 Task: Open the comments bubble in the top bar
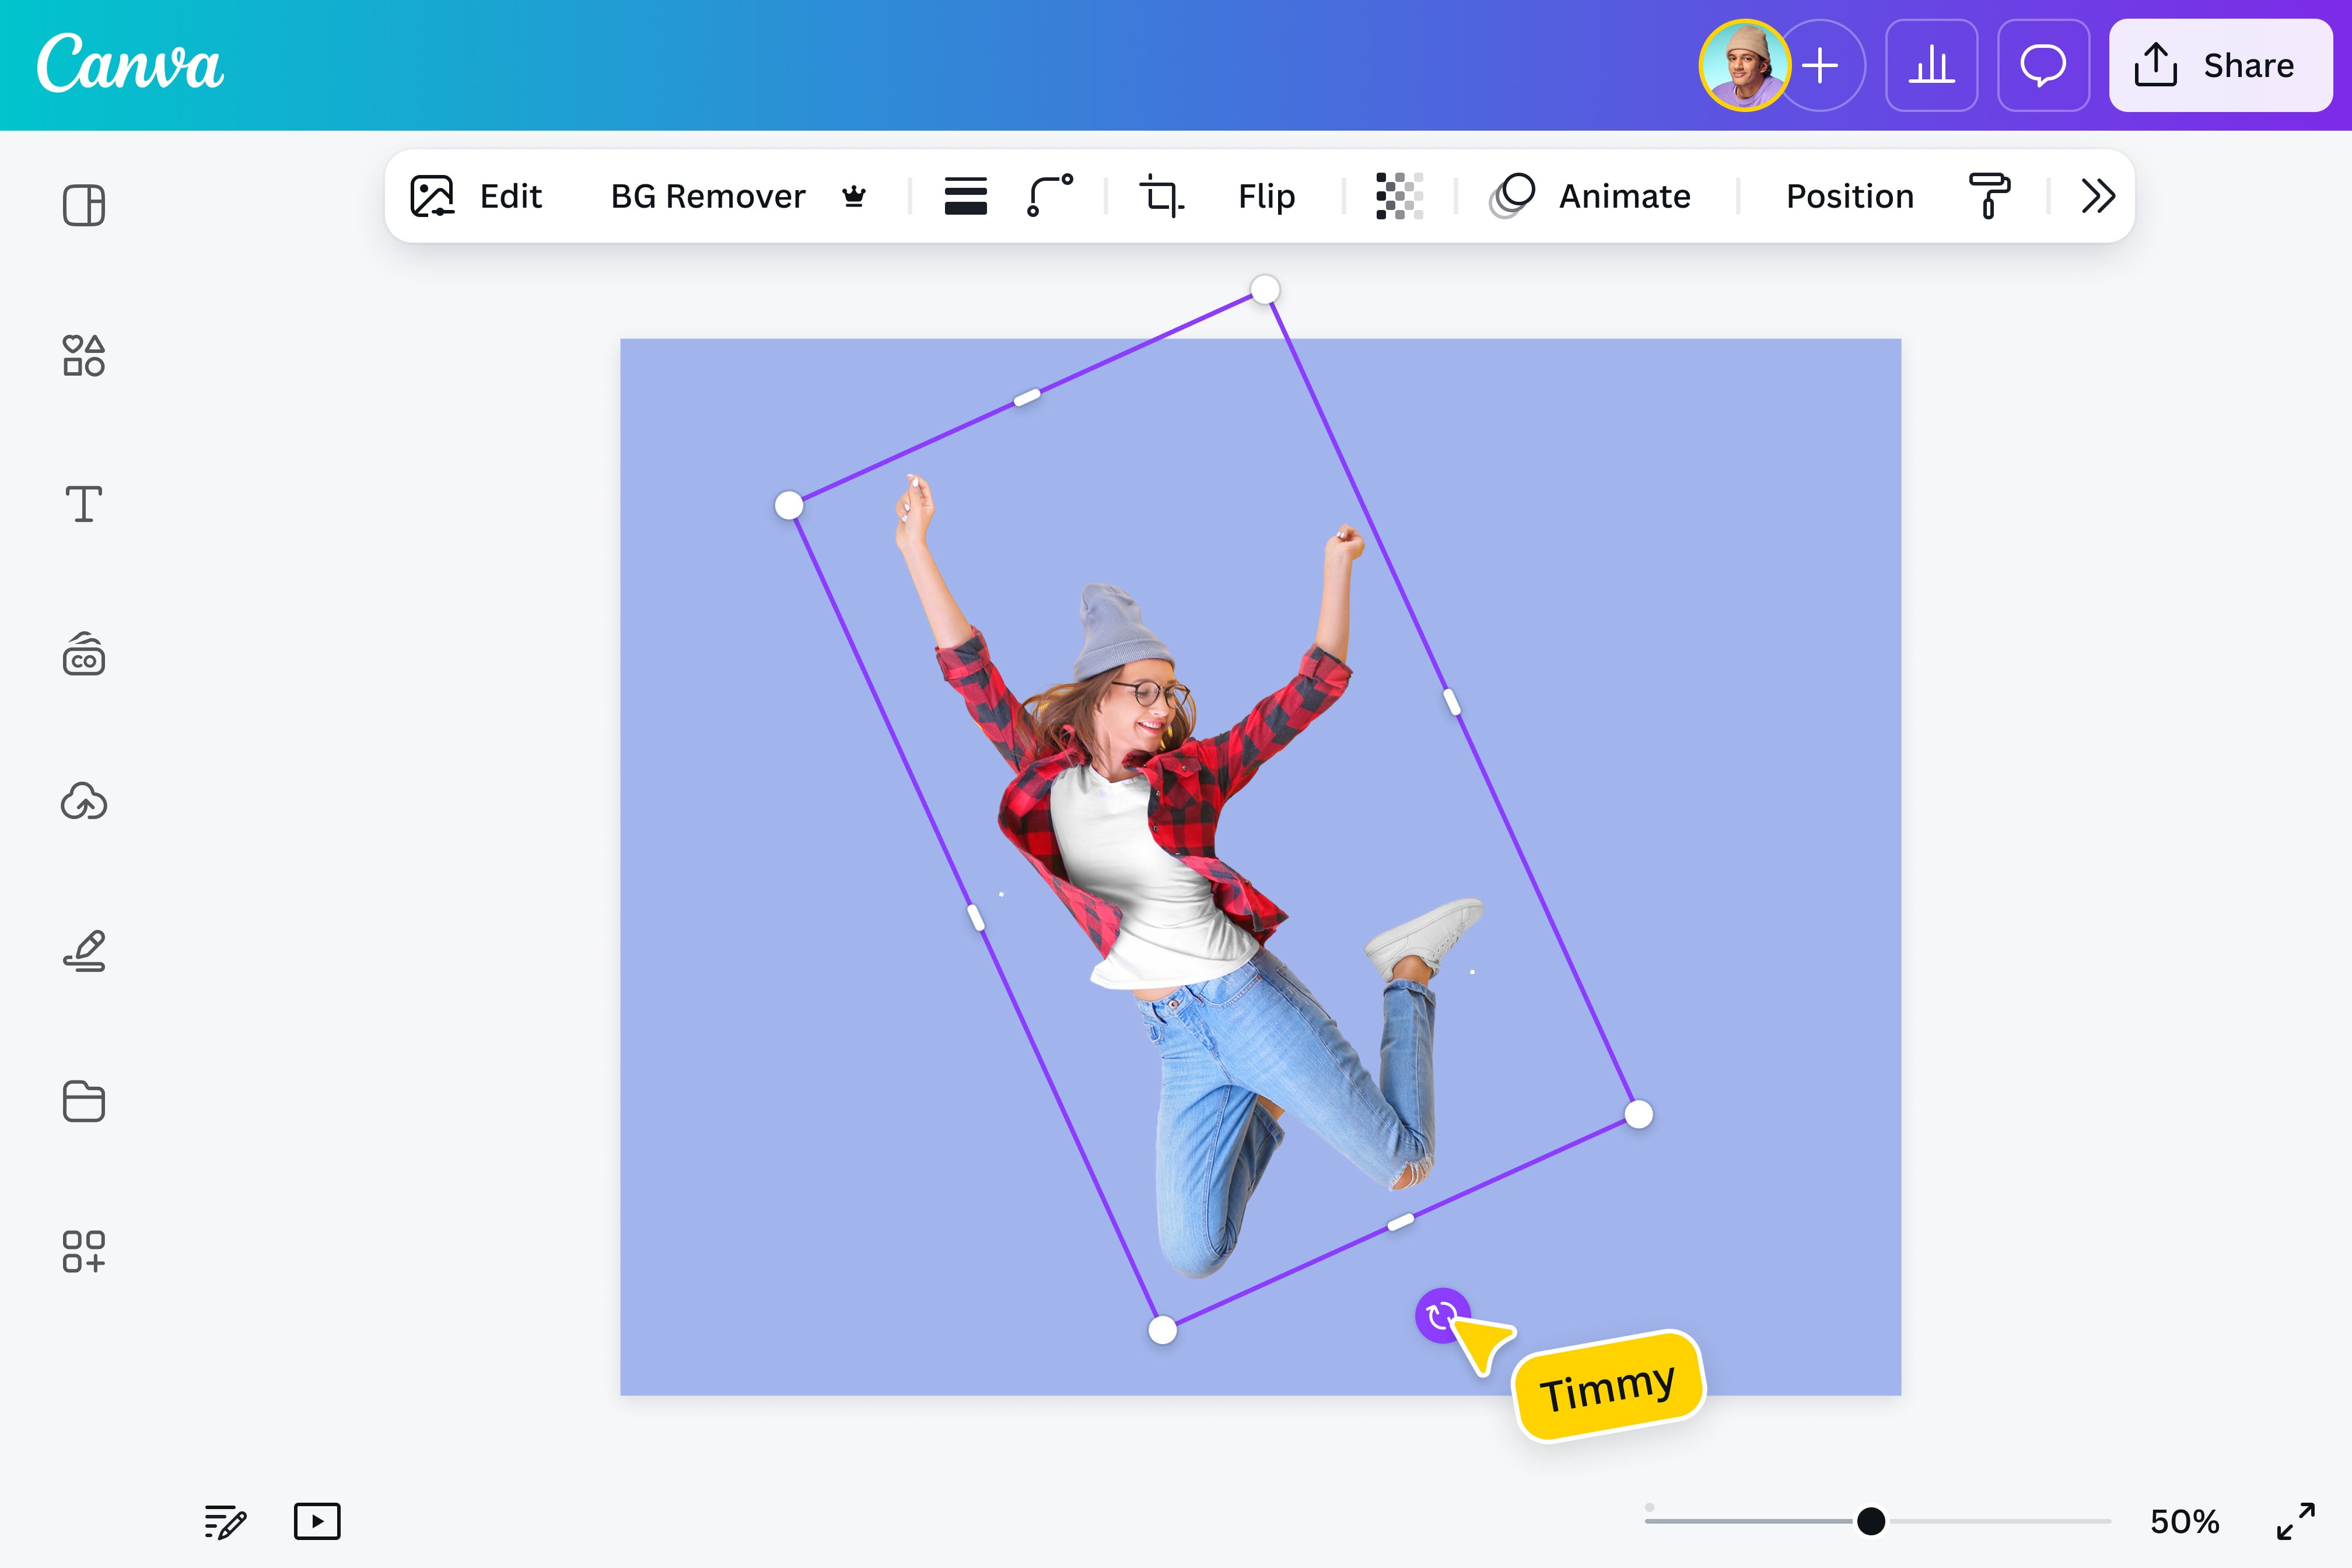click(x=2042, y=66)
